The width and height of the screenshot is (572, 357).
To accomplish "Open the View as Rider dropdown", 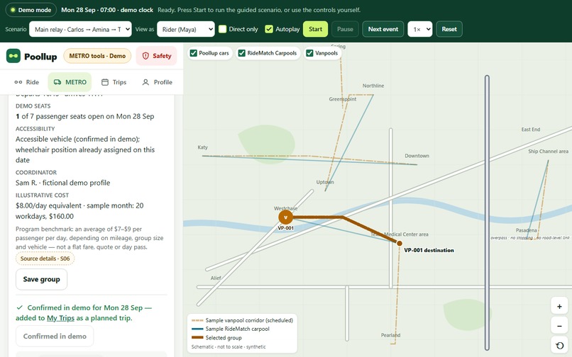I will click(x=186, y=29).
